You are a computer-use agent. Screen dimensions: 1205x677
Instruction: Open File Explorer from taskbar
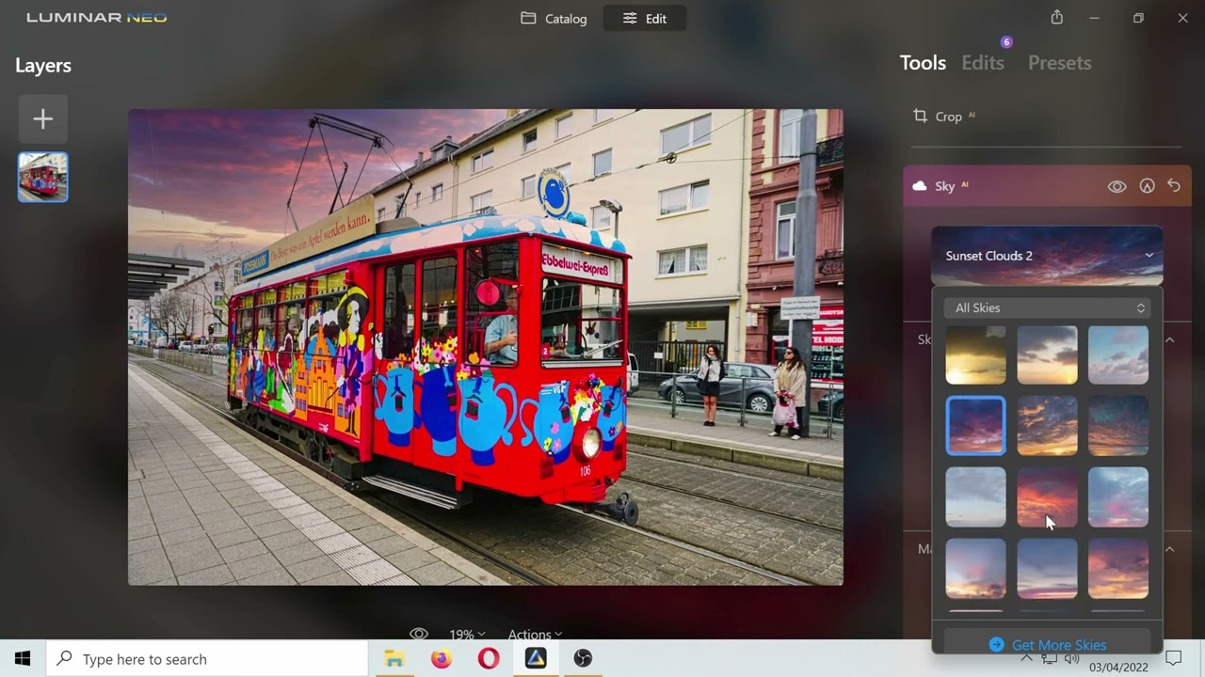pyautogui.click(x=394, y=659)
